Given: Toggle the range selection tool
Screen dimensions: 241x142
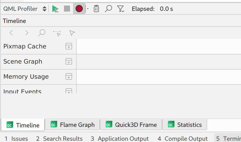Looking at the screenshot, I should (57, 33).
